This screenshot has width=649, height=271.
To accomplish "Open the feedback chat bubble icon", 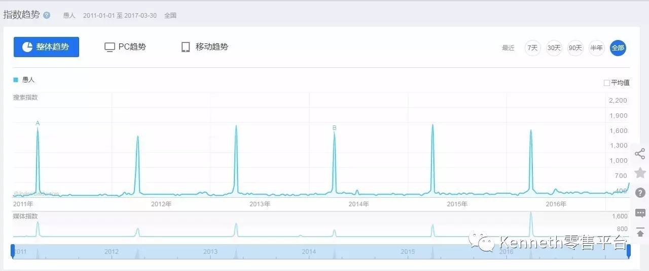I will coord(640,213).
